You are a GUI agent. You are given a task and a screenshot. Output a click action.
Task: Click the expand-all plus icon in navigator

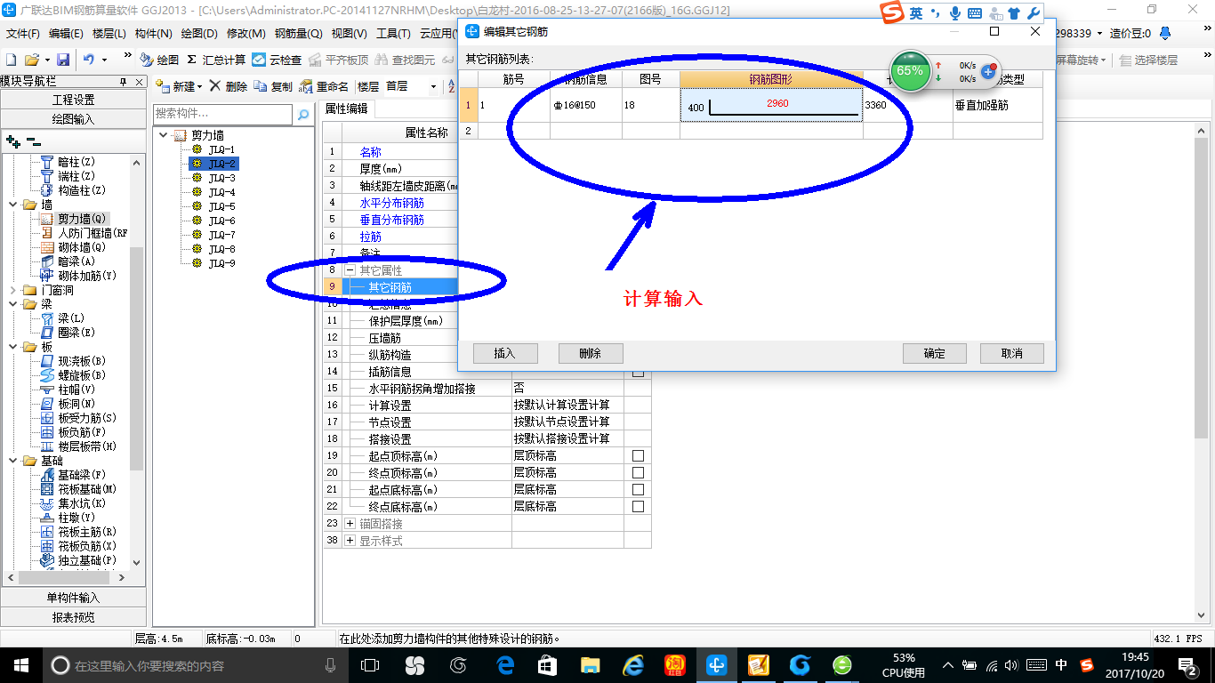12,141
